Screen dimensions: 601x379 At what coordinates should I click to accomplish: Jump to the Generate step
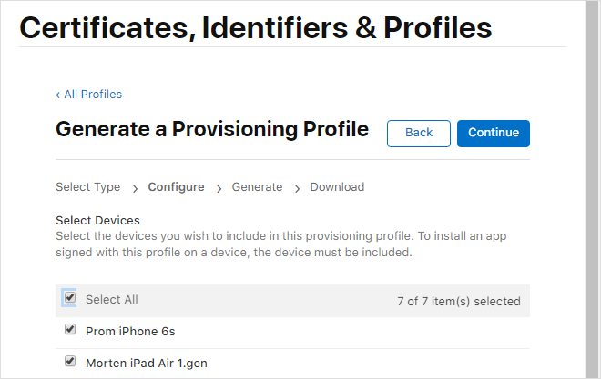click(257, 187)
